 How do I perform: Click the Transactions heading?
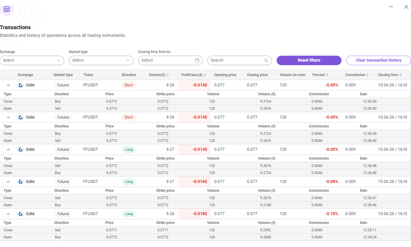pos(15,27)
